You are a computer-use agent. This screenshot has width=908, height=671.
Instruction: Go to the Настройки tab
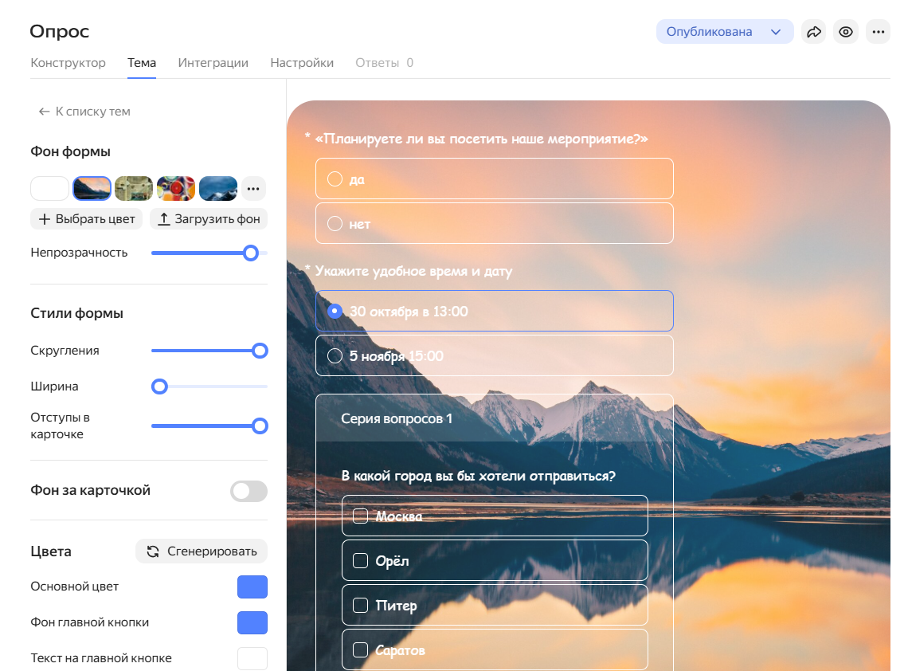click(302, 63)
